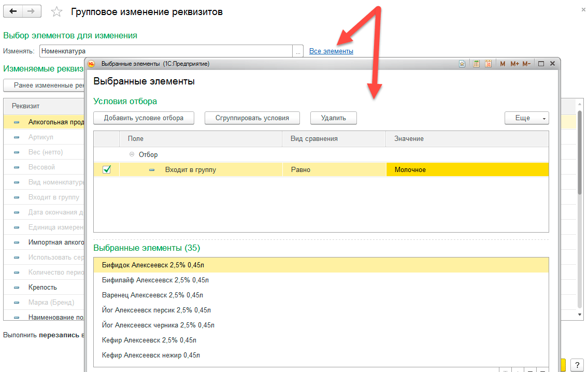Open the selection ellipsis next to Номенклатура field
588x372 pixels.
(x=298, y=51)
